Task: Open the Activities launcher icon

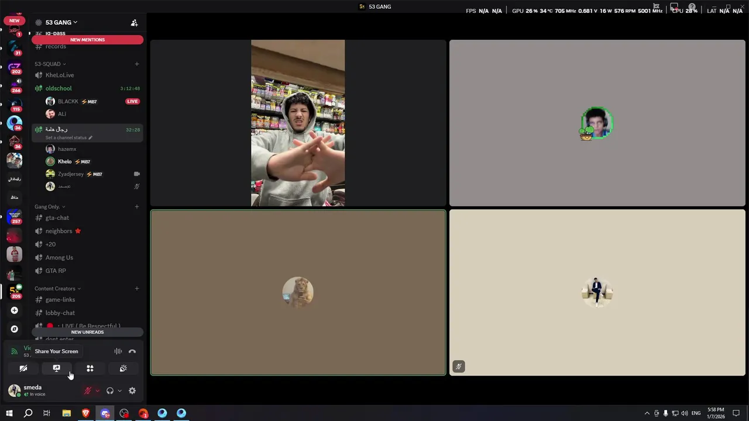Action: tap(90, 368)
